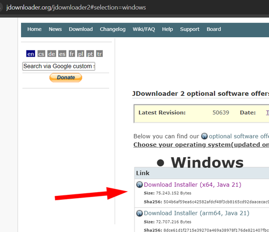The width and height of the screenshot is (269, 232).
Task: Click the 'Latest Revision:' label
Action: point(162,113)
